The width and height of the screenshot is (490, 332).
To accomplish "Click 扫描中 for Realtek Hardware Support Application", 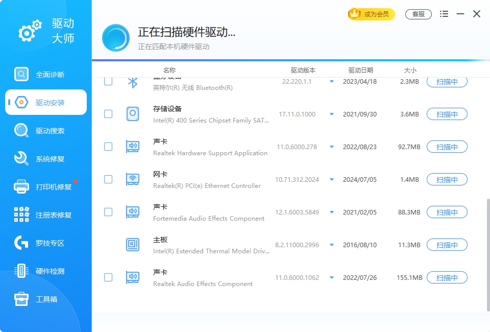I will coord(447,147).
